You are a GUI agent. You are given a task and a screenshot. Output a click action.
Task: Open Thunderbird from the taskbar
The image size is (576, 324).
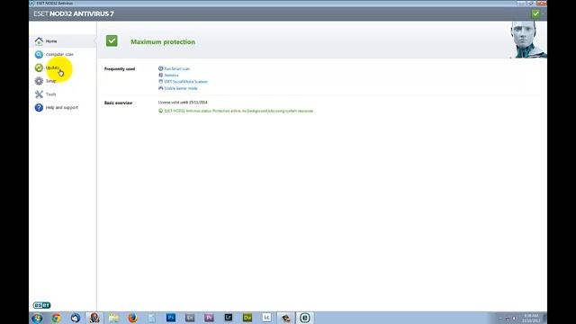(x=76, y=318)
